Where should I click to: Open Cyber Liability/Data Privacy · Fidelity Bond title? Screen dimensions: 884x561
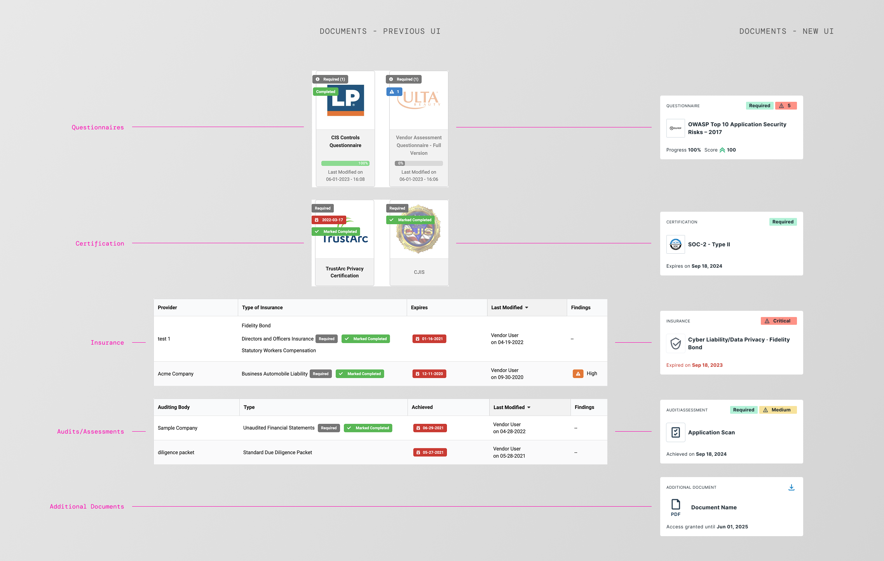point(739,343)
